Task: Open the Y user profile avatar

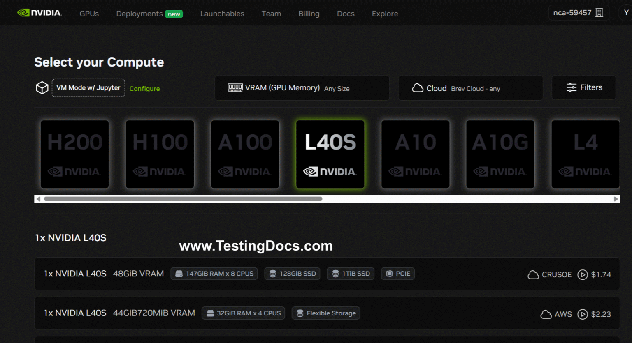Action: coord(626,12)
